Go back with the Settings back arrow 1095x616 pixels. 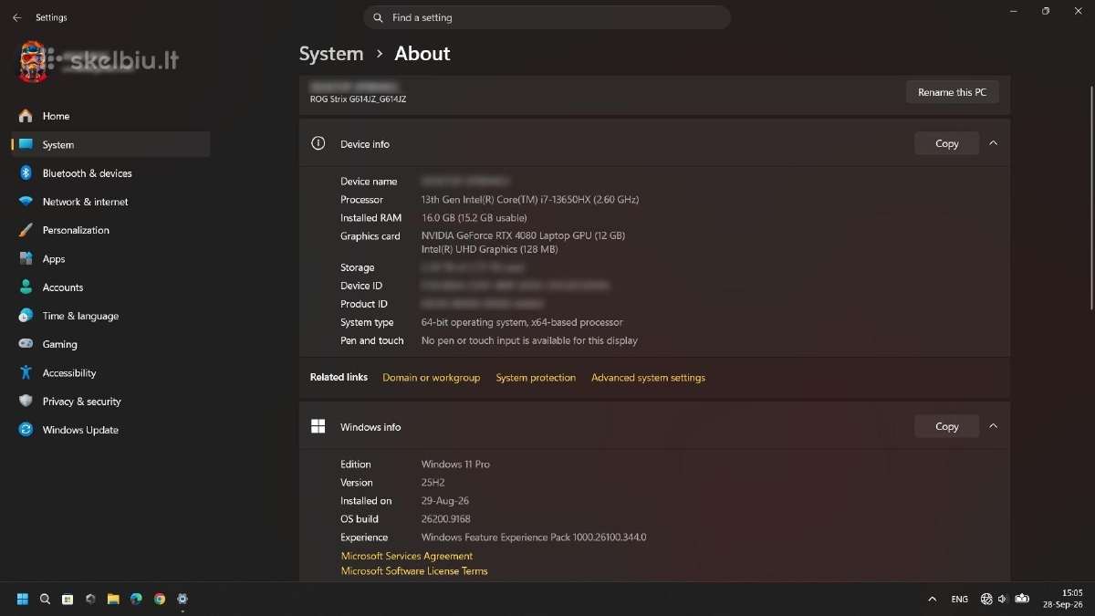pyautogui.click(x=16, y=17)
